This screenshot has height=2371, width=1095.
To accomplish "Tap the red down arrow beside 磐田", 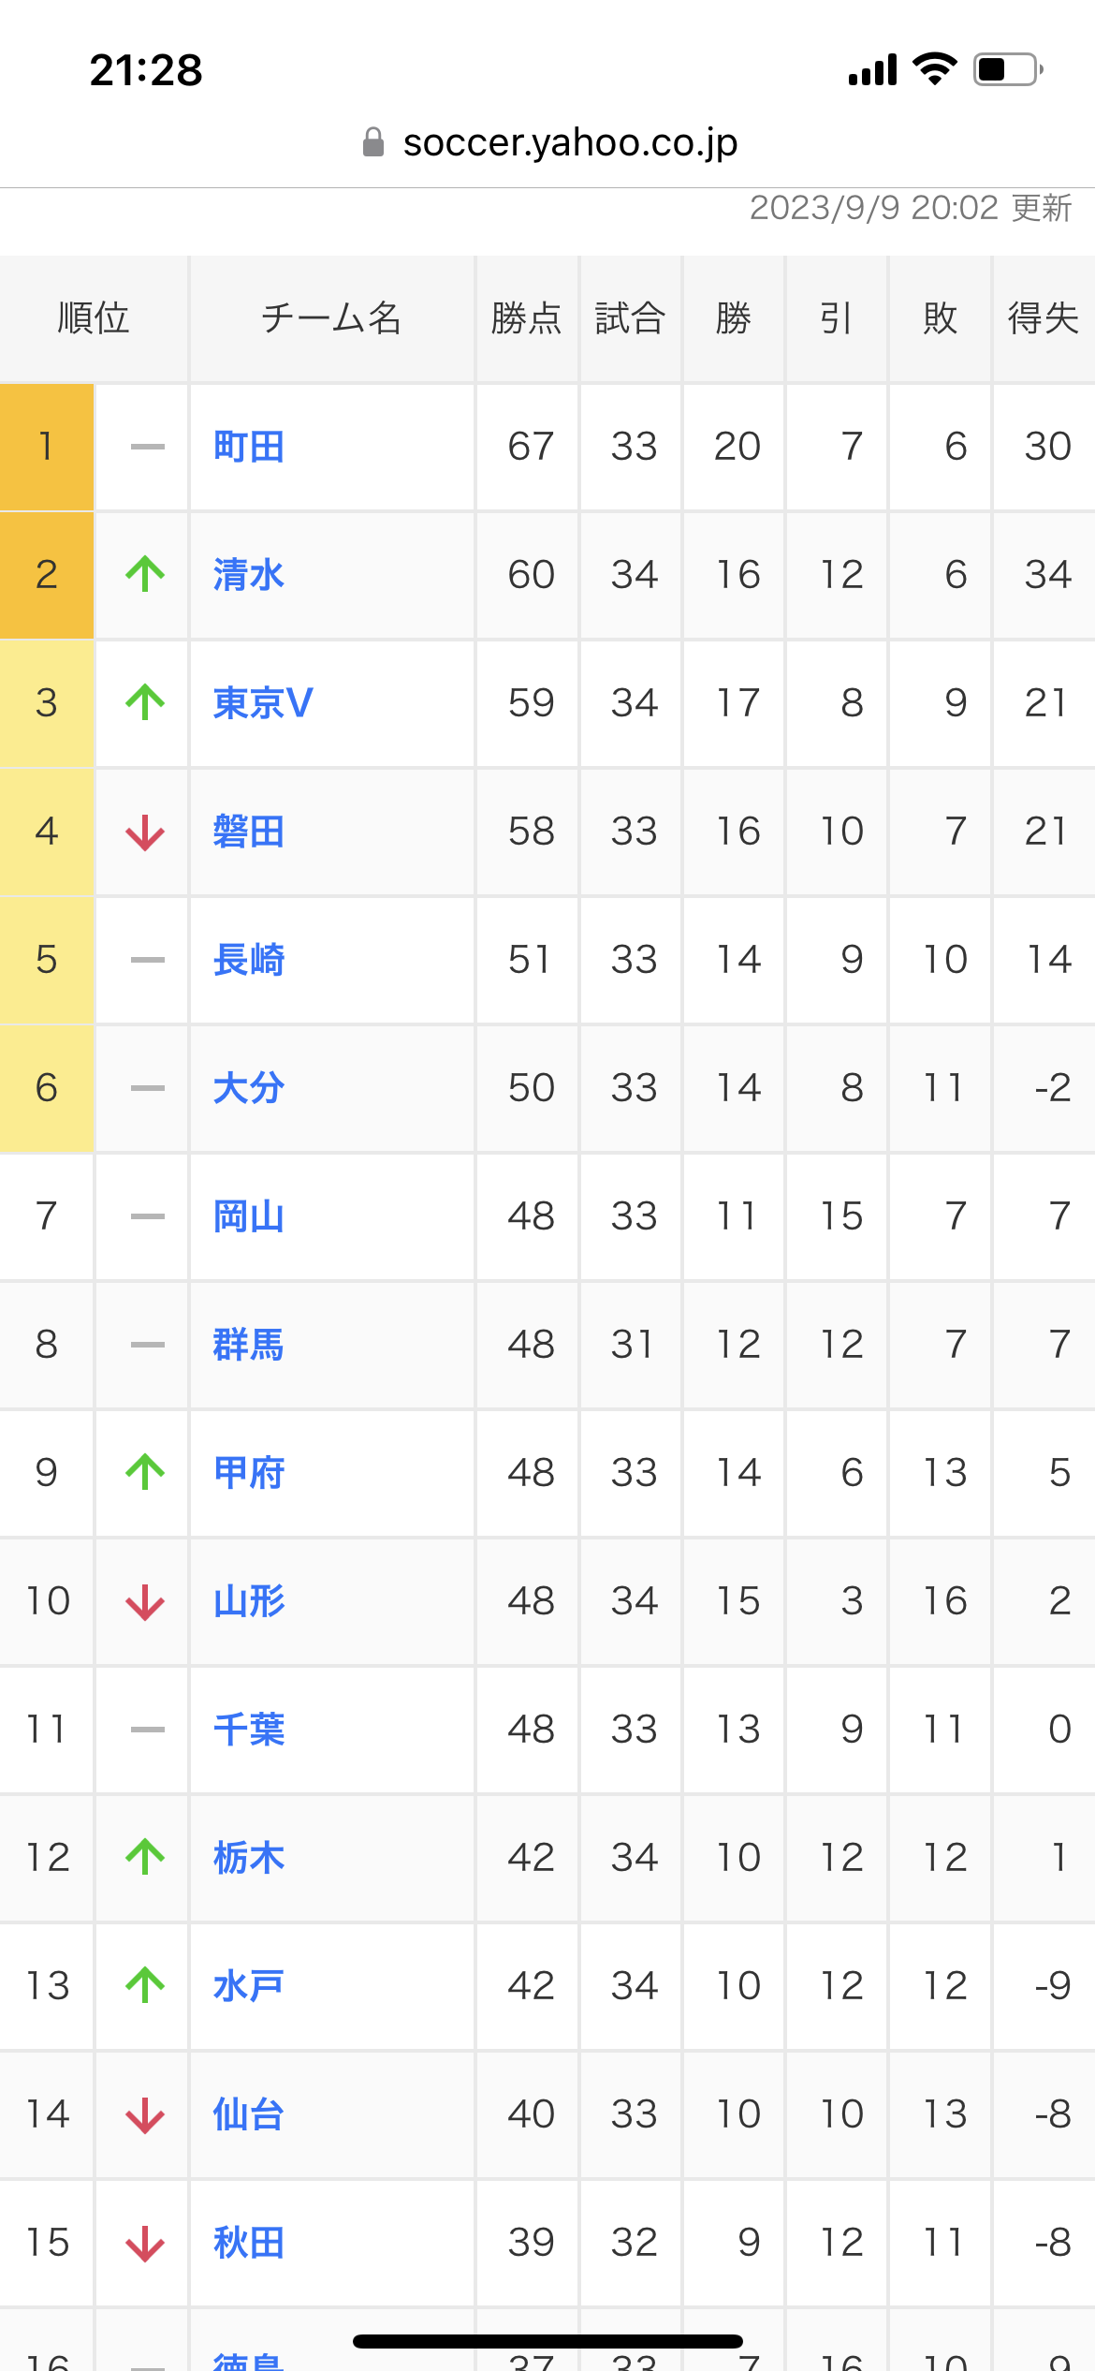I will point(145,832).
